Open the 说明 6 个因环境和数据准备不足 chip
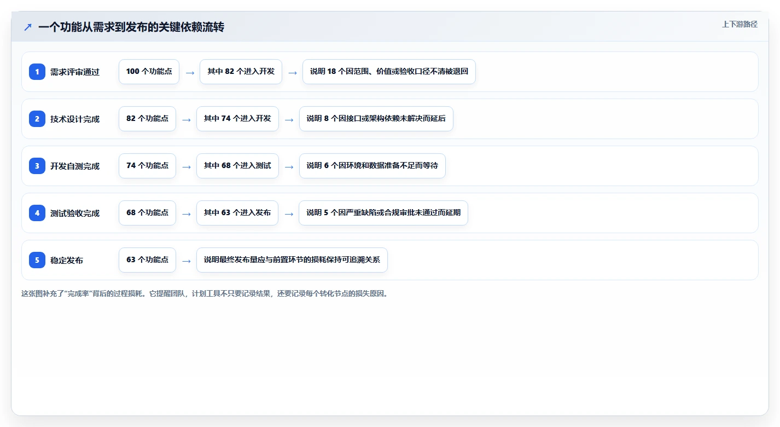Screen dimensions: 780x427 [x=372, y=166]
